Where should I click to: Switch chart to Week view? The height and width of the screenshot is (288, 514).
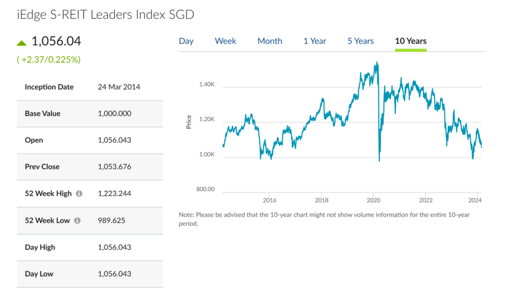[x=225, y=41]
